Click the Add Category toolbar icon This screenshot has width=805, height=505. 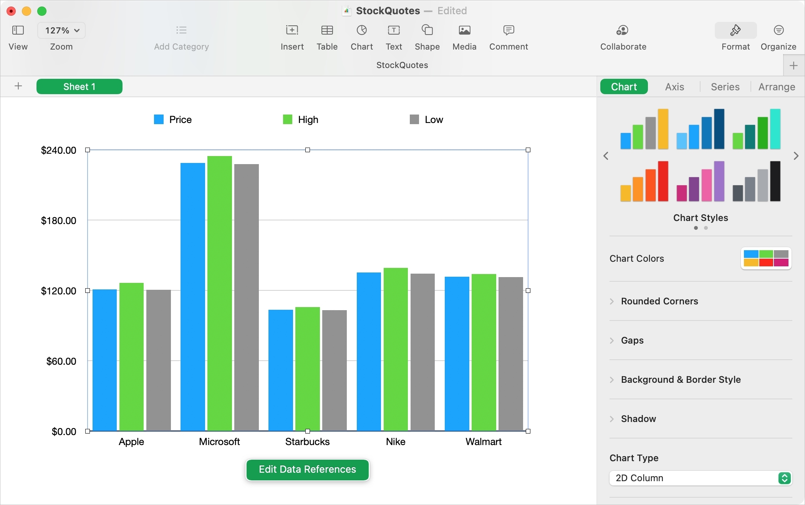click(181, 30)
